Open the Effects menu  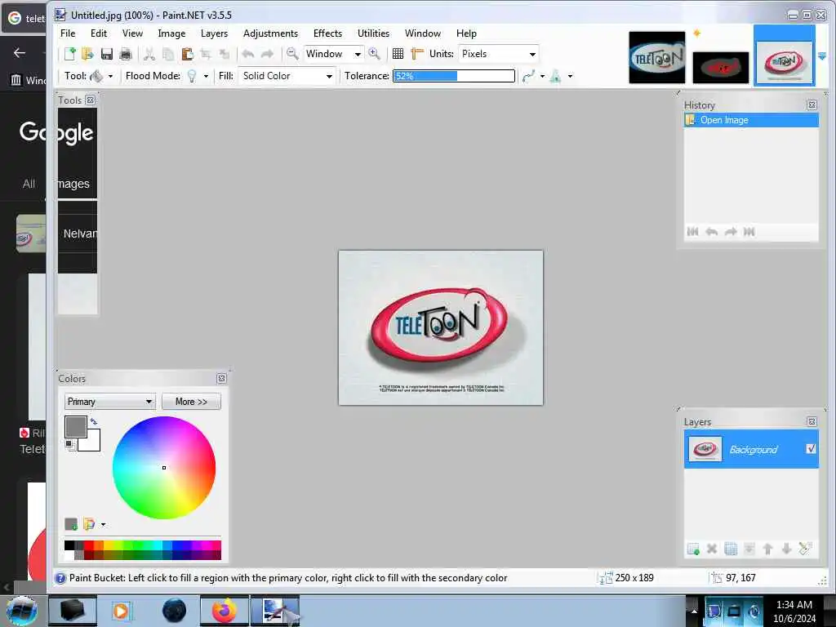click(x=327, y=33)
